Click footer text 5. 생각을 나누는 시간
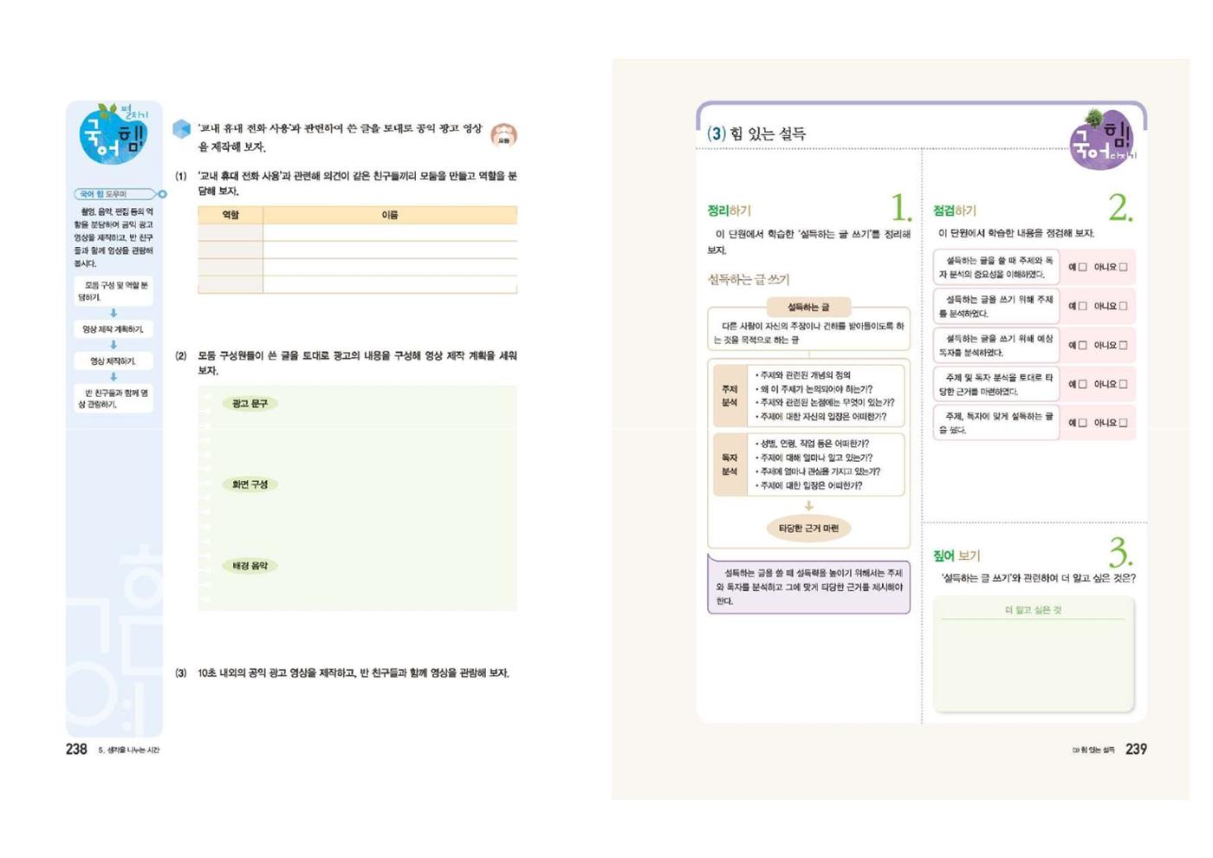This screenshot has width=1213, height=858. pos(129,750)
